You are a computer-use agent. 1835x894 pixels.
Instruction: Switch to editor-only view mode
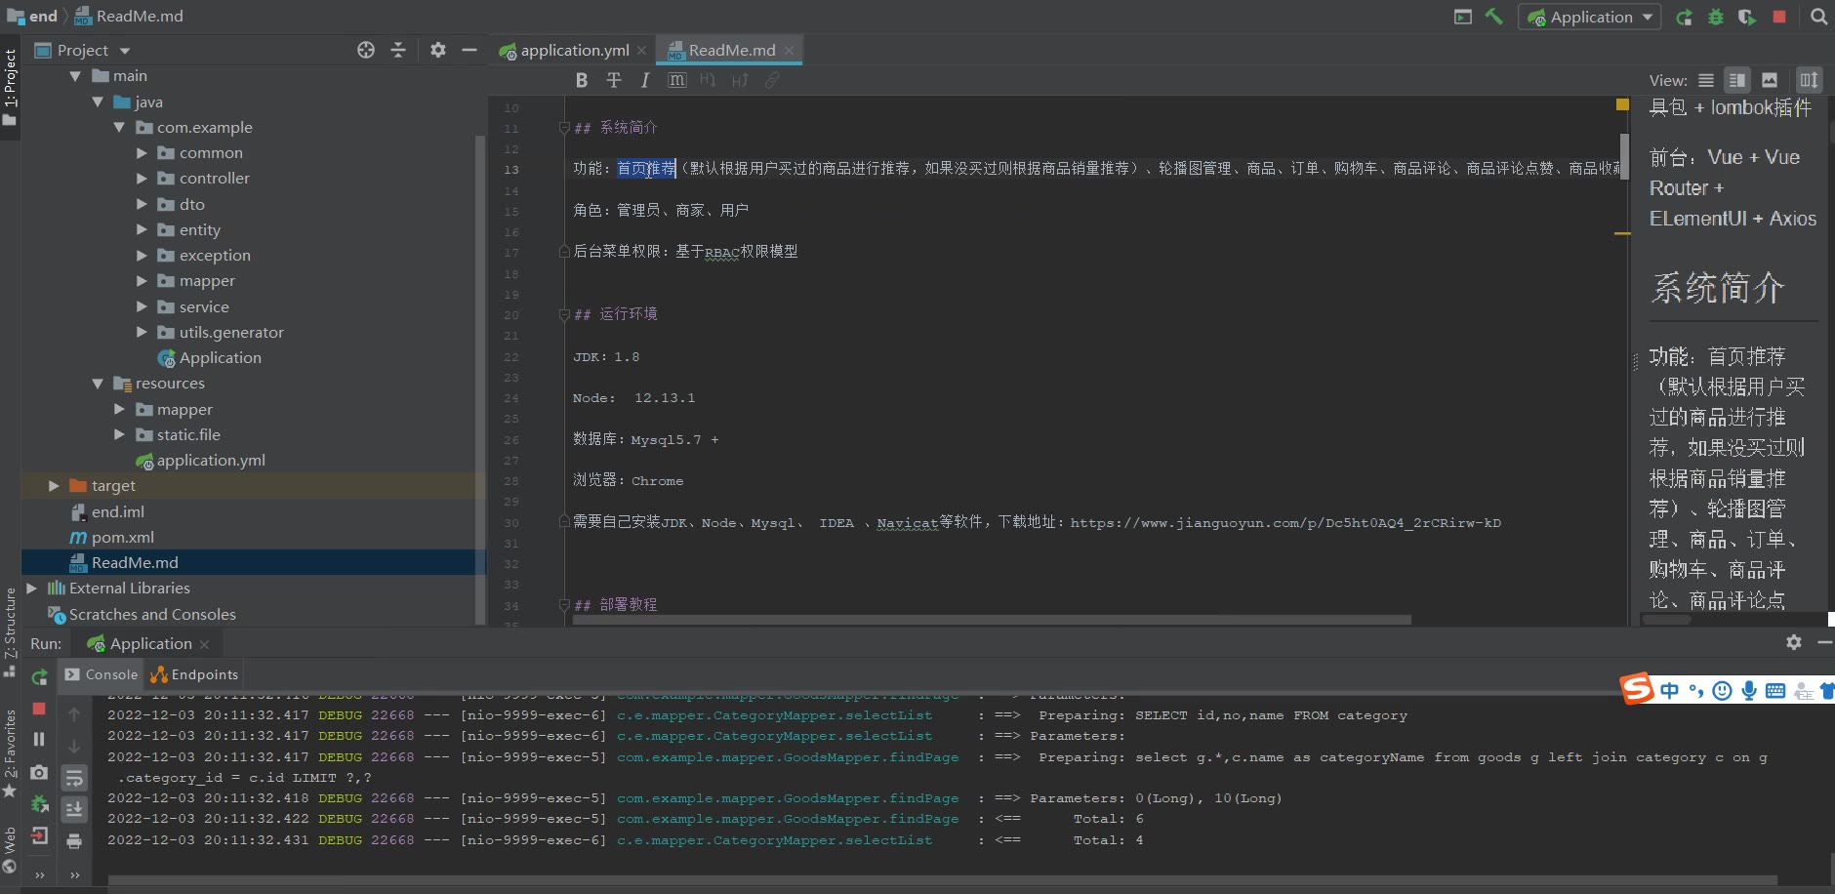(1705, 80)
